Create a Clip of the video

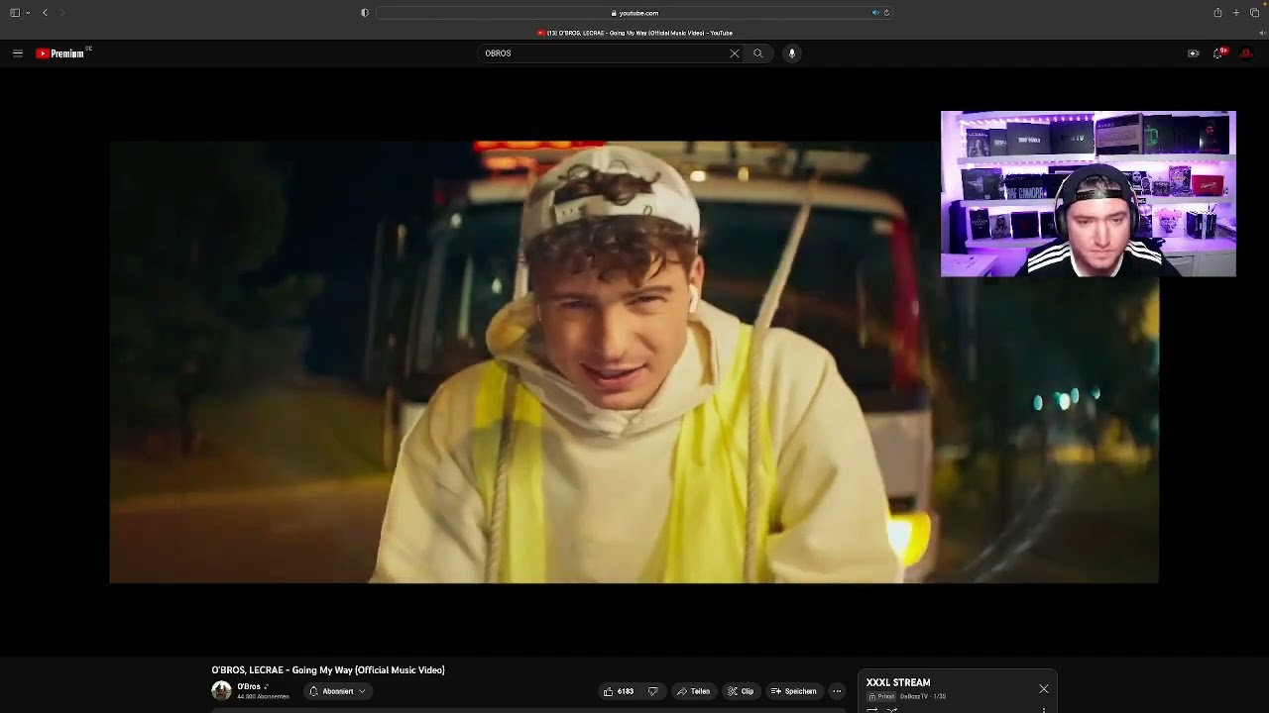pos(741,691)
